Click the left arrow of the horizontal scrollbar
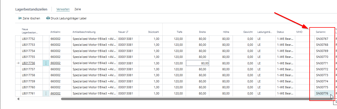Screen dimensions: 337x109 click(x=18, y=99)
